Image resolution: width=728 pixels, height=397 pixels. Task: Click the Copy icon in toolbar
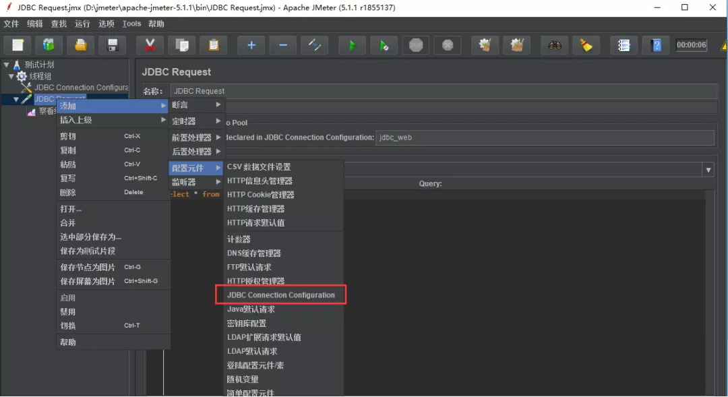coord(181,45)
